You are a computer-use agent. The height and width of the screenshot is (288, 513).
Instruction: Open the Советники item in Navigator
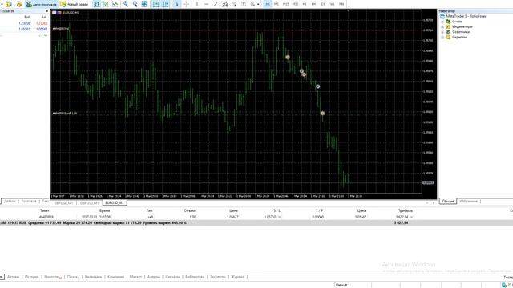pos(461,32)
